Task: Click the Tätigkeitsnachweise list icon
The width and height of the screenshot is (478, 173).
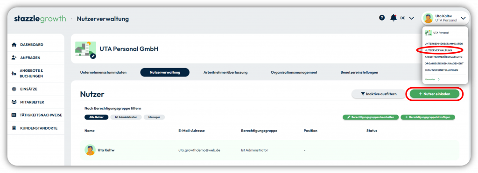Action: coord(14,115)
